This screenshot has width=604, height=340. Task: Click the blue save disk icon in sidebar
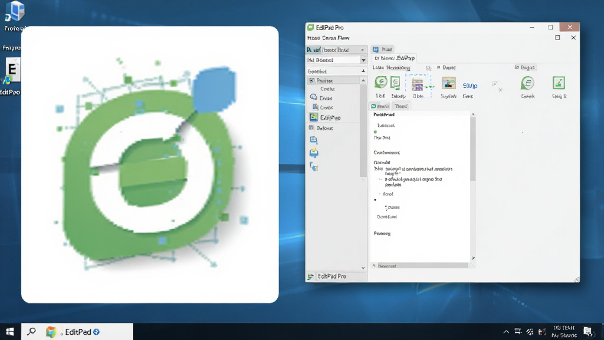coord(314,140)
